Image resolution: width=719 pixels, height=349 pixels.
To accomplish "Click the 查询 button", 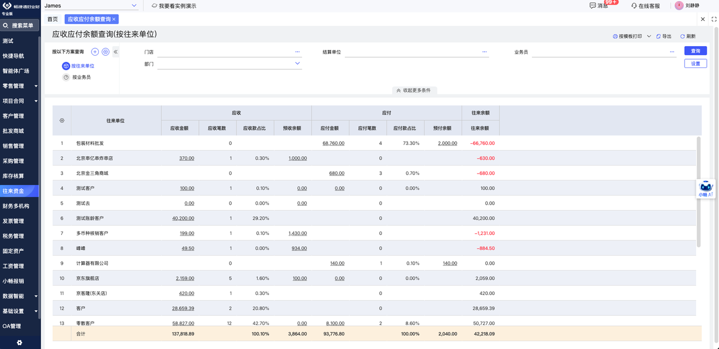I will coord(695,51).
